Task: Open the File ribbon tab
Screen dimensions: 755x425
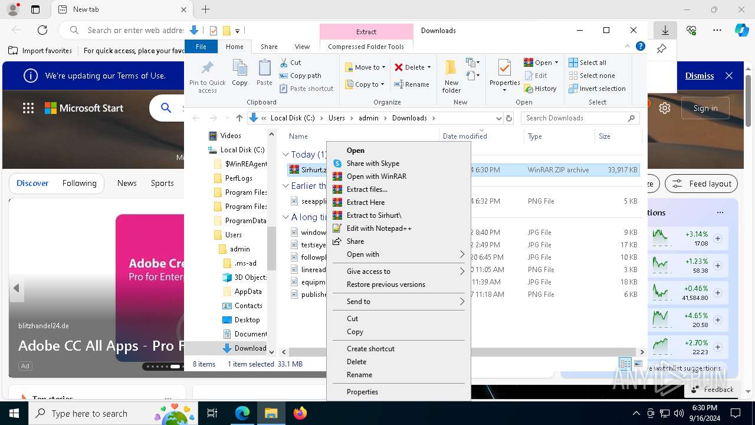Action: coord(201,47)
